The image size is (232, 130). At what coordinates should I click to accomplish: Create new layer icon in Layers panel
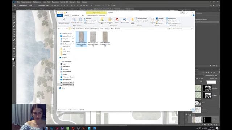[214, 125]
